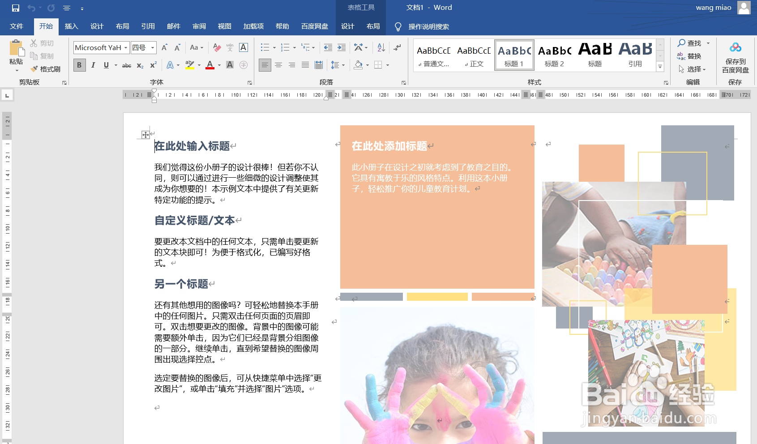Click heading text 自定义标题/文本

pyautogui.click(x=195, y=220)
